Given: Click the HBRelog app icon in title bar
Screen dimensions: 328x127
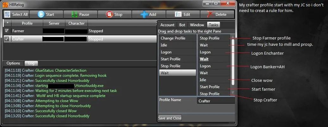Looking at the screenshot, I should coord(5,4).
